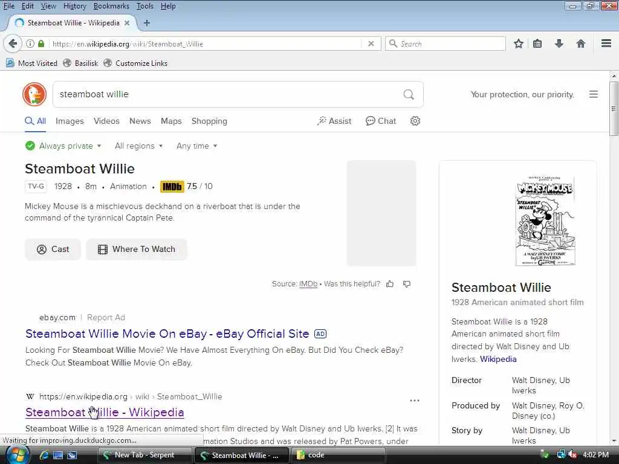Click the muted volume tray icon
Screen dimensions: 619x464
click(573, 455)
